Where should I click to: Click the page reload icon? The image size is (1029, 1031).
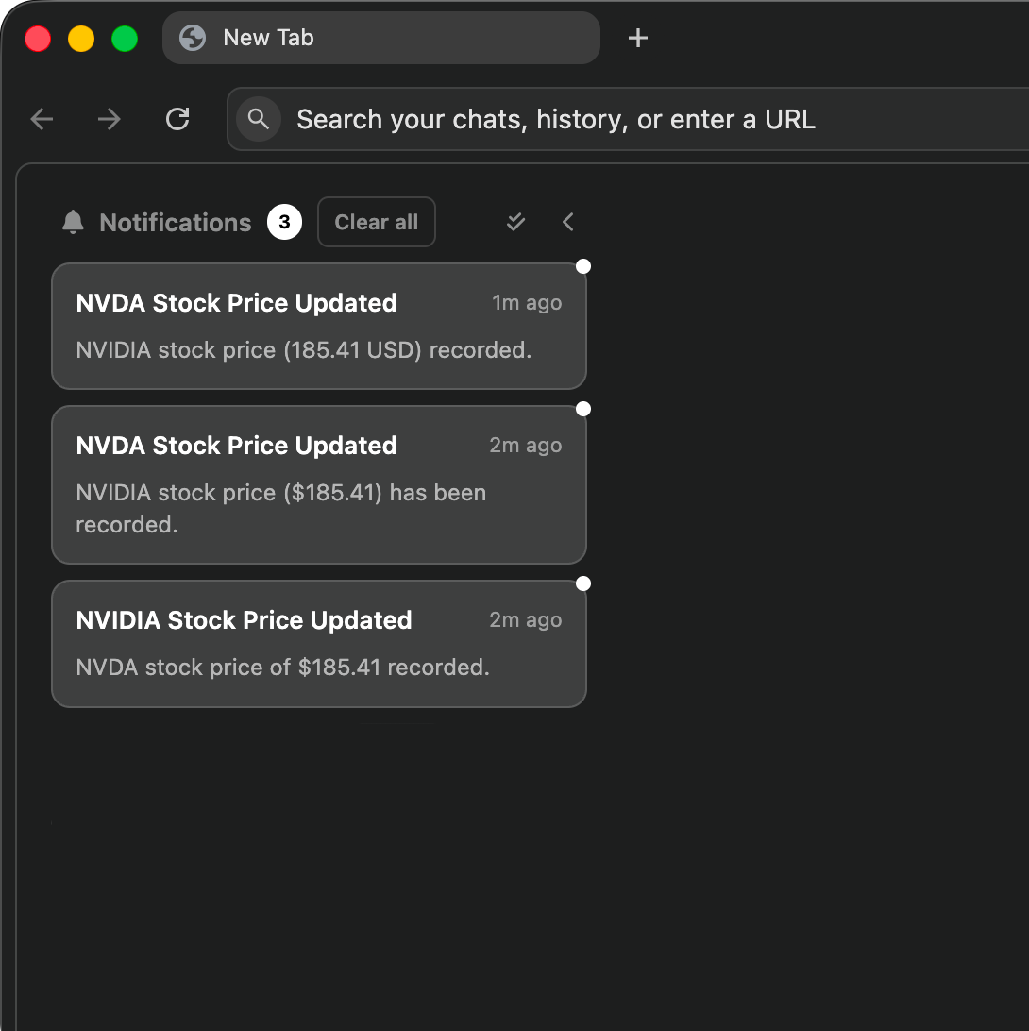click(177, 119)
